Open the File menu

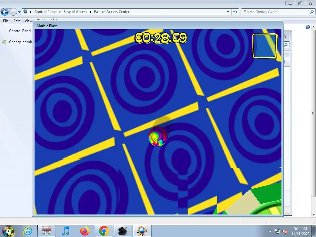(6, 21)
